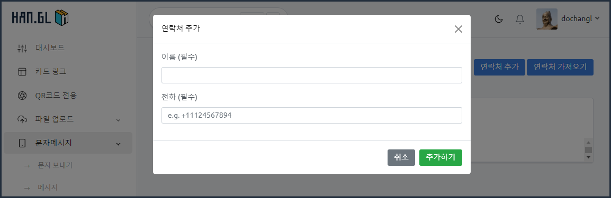The width and height of the screenshot is (611, 198).
Task: Open the 문자 보내기 menu item
Action: pos(55,165)
